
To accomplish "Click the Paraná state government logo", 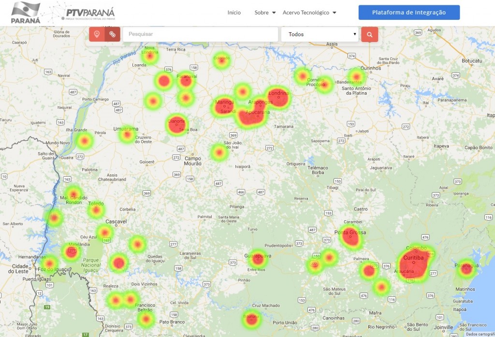I will click(26, 13).
